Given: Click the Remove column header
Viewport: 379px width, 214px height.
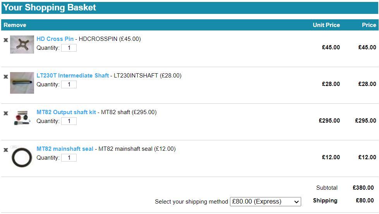Looking at the screenshot, I should (x=15, y=25).
